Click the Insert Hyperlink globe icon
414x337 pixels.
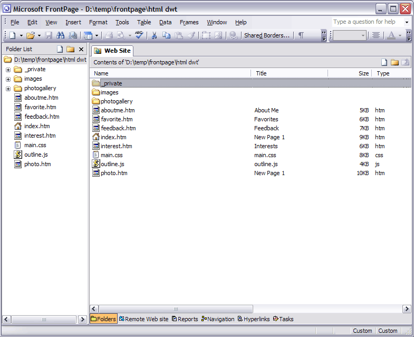point(233,35)
